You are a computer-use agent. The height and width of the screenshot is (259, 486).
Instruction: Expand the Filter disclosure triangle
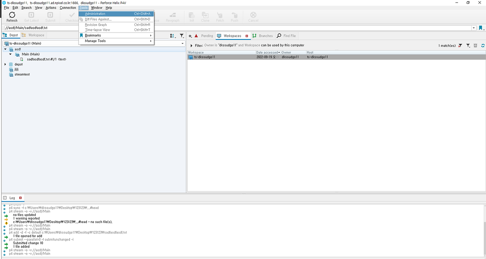[191, 46]
